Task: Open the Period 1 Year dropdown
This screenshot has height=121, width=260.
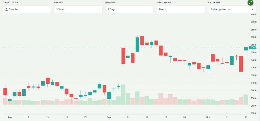Action: point(78,9)
